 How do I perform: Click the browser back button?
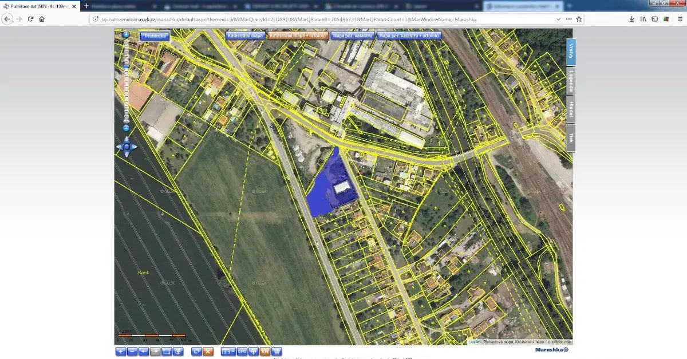point(7,19)
